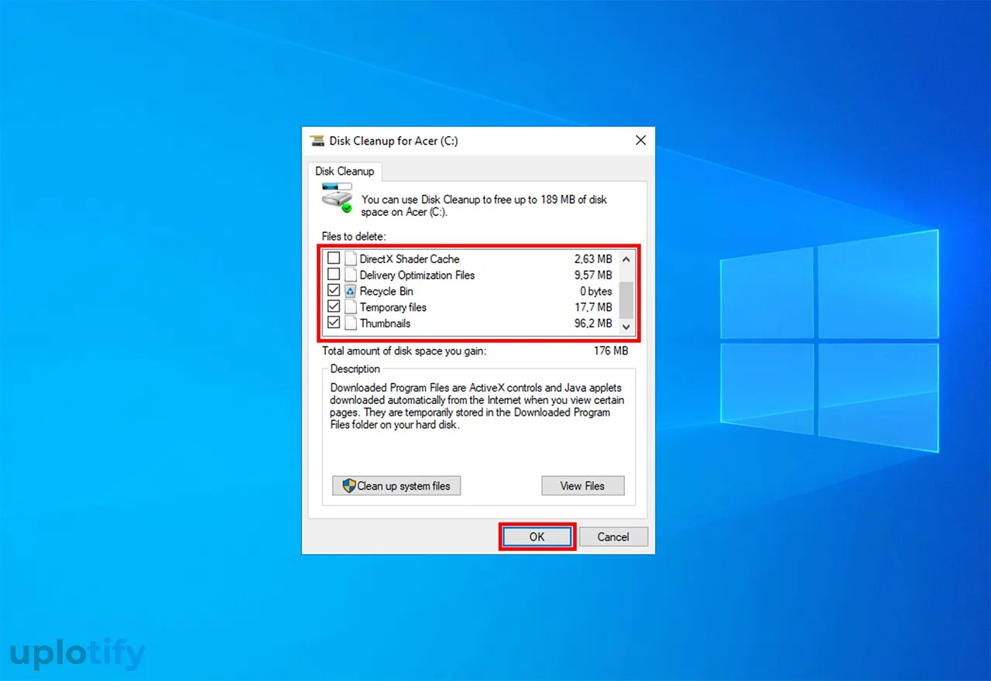Click the shield icon on Clean up system files
Screen dimensions: 991x681
point(349,486)
